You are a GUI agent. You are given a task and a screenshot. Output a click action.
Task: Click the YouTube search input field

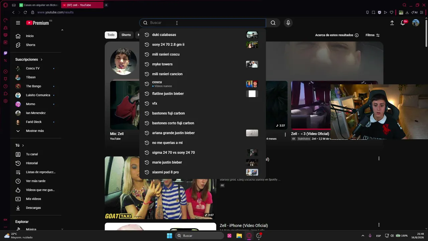pos(203,23)
